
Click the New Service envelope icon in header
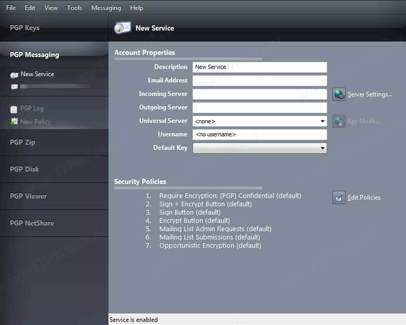click(123, 27)
